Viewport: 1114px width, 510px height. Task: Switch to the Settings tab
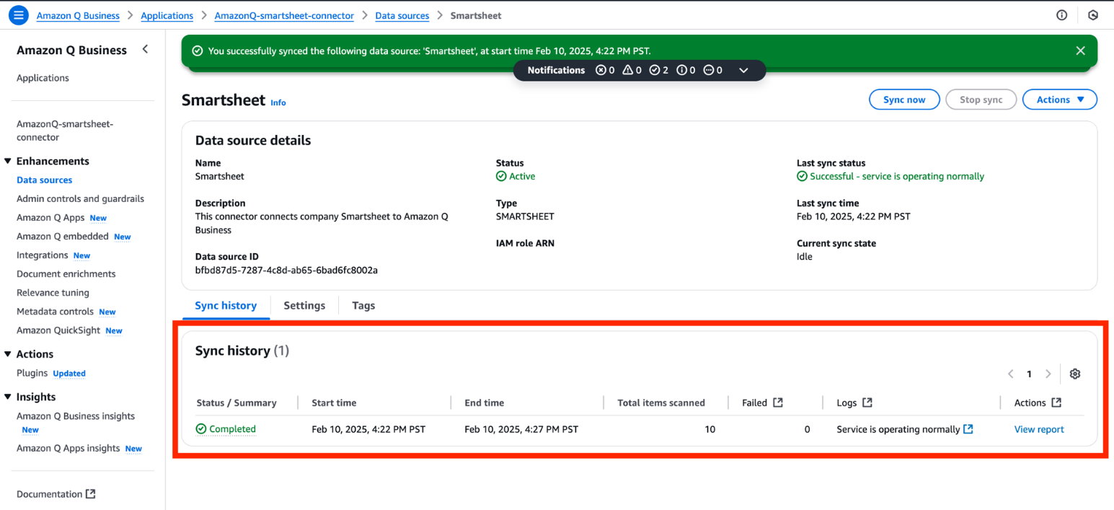304,306
